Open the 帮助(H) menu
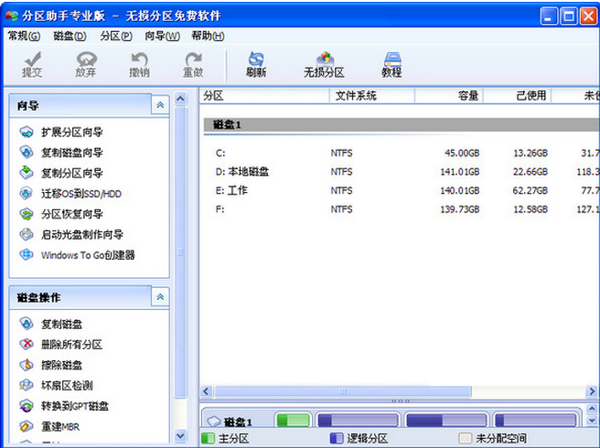Image resolution: width=600 pixels, height=448 pixels. click(x=208, y=36)
